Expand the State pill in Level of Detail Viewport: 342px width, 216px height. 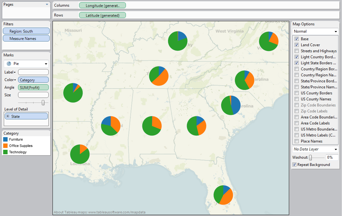[x=8, y=116]
